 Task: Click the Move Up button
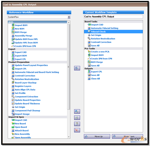tap(97, 137)
